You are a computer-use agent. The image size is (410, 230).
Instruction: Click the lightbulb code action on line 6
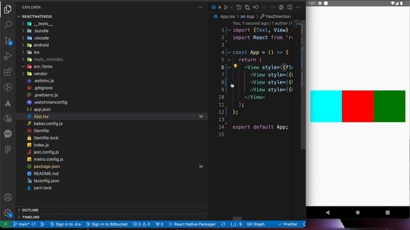235,66
